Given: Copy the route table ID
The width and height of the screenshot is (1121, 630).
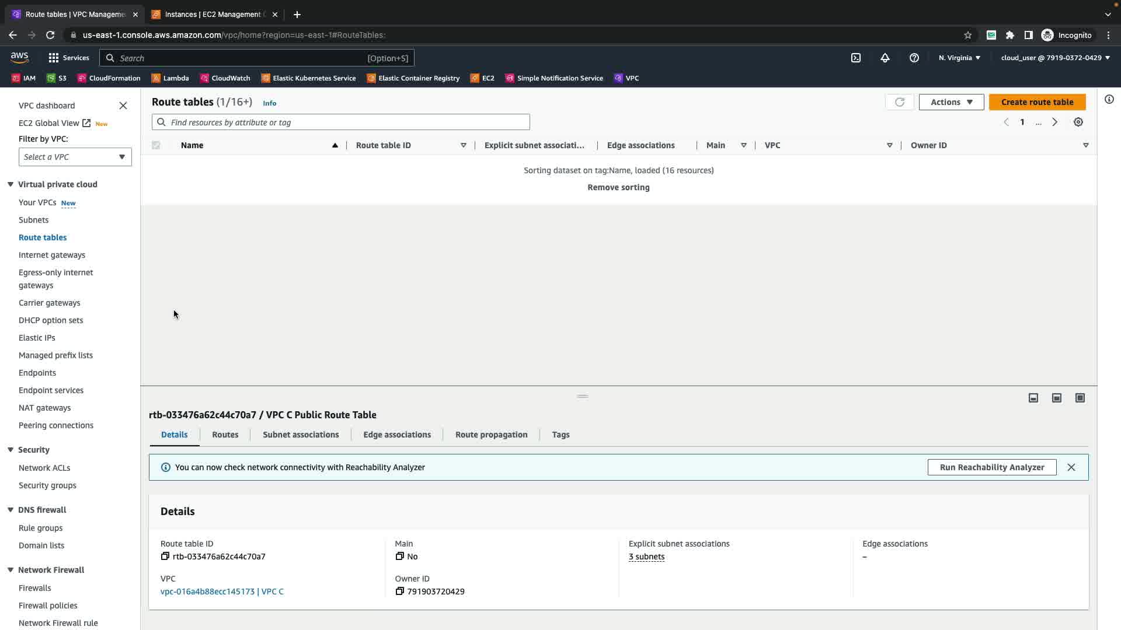Looking at the screenshot, I should pyautogui.click(x=165, y=556).
